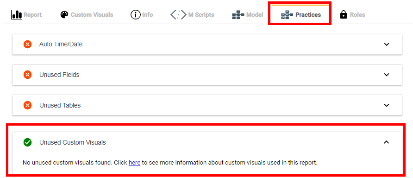
Task: Collapse the Unused Custom Visuals chevron
Action: tap(387, 142)
